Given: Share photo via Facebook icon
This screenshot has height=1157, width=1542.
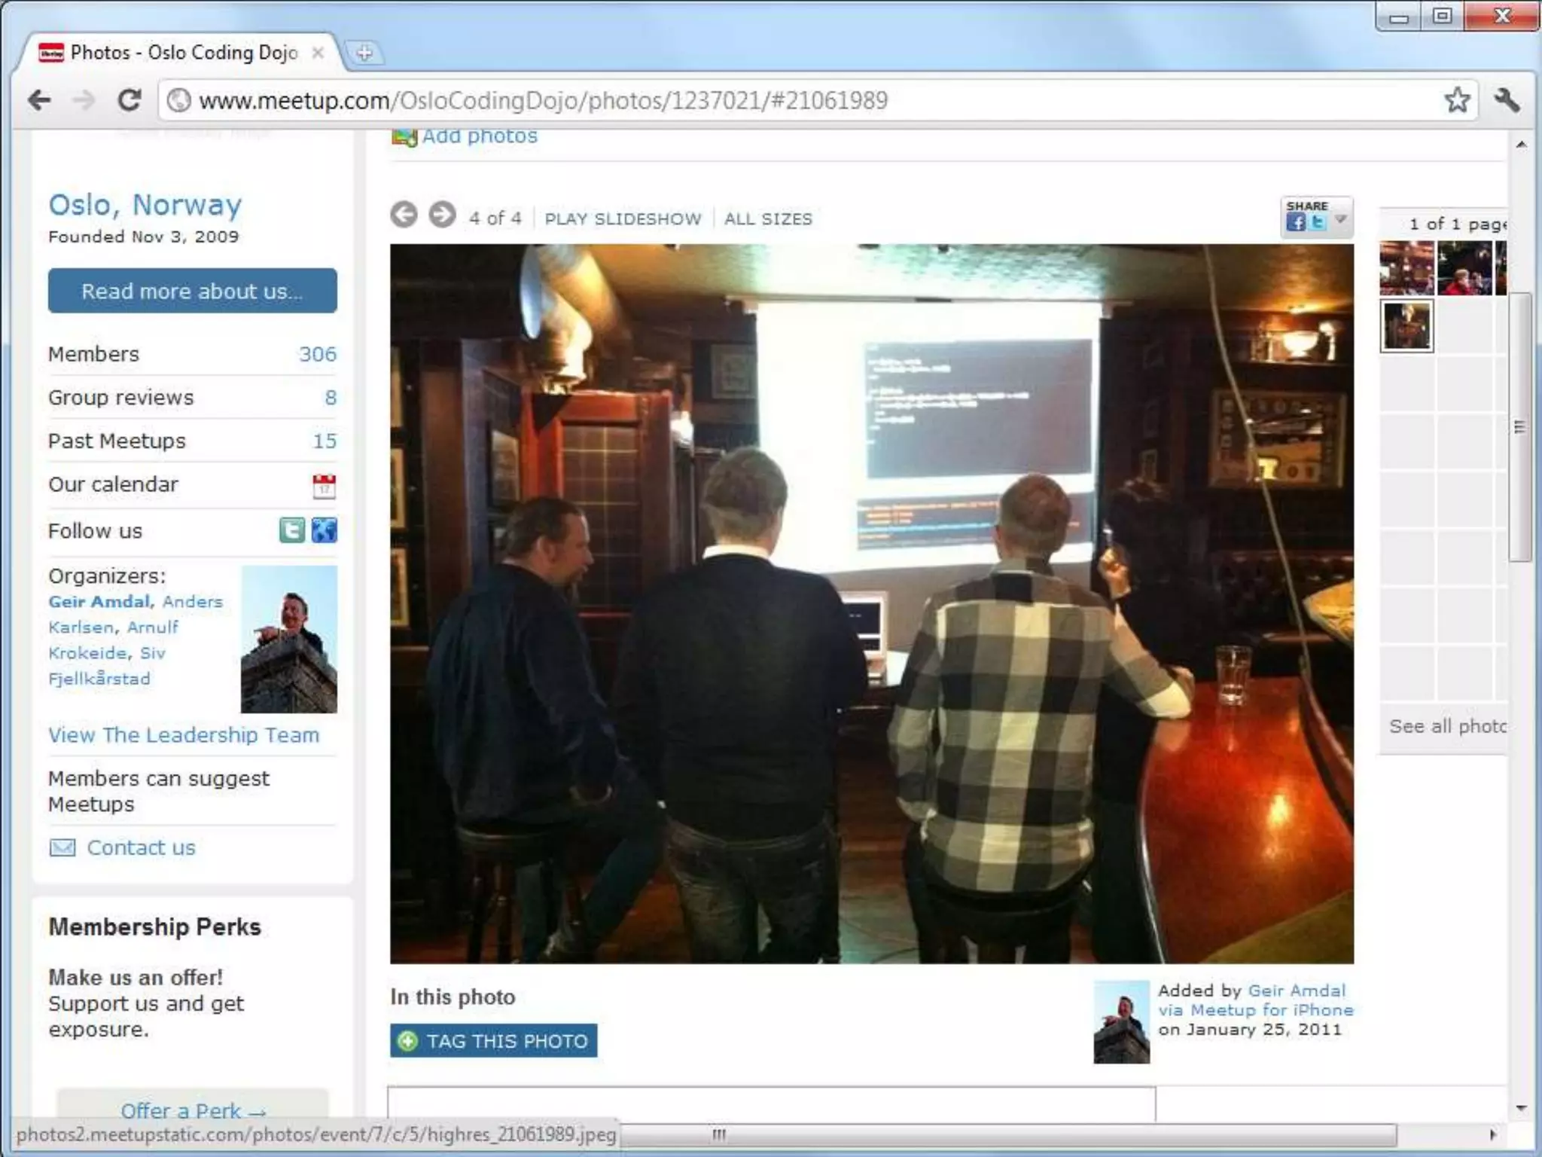Looking at the screenshot, I should coord(1296,222).
